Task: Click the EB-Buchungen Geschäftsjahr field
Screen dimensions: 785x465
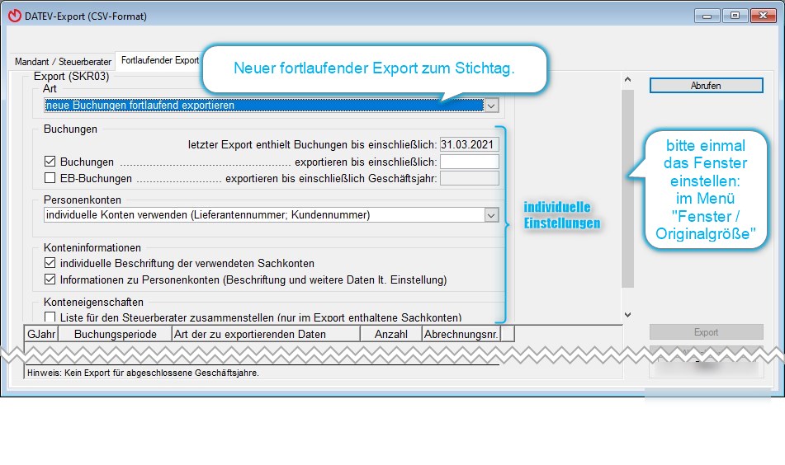Action: click(x=469, y=178)
